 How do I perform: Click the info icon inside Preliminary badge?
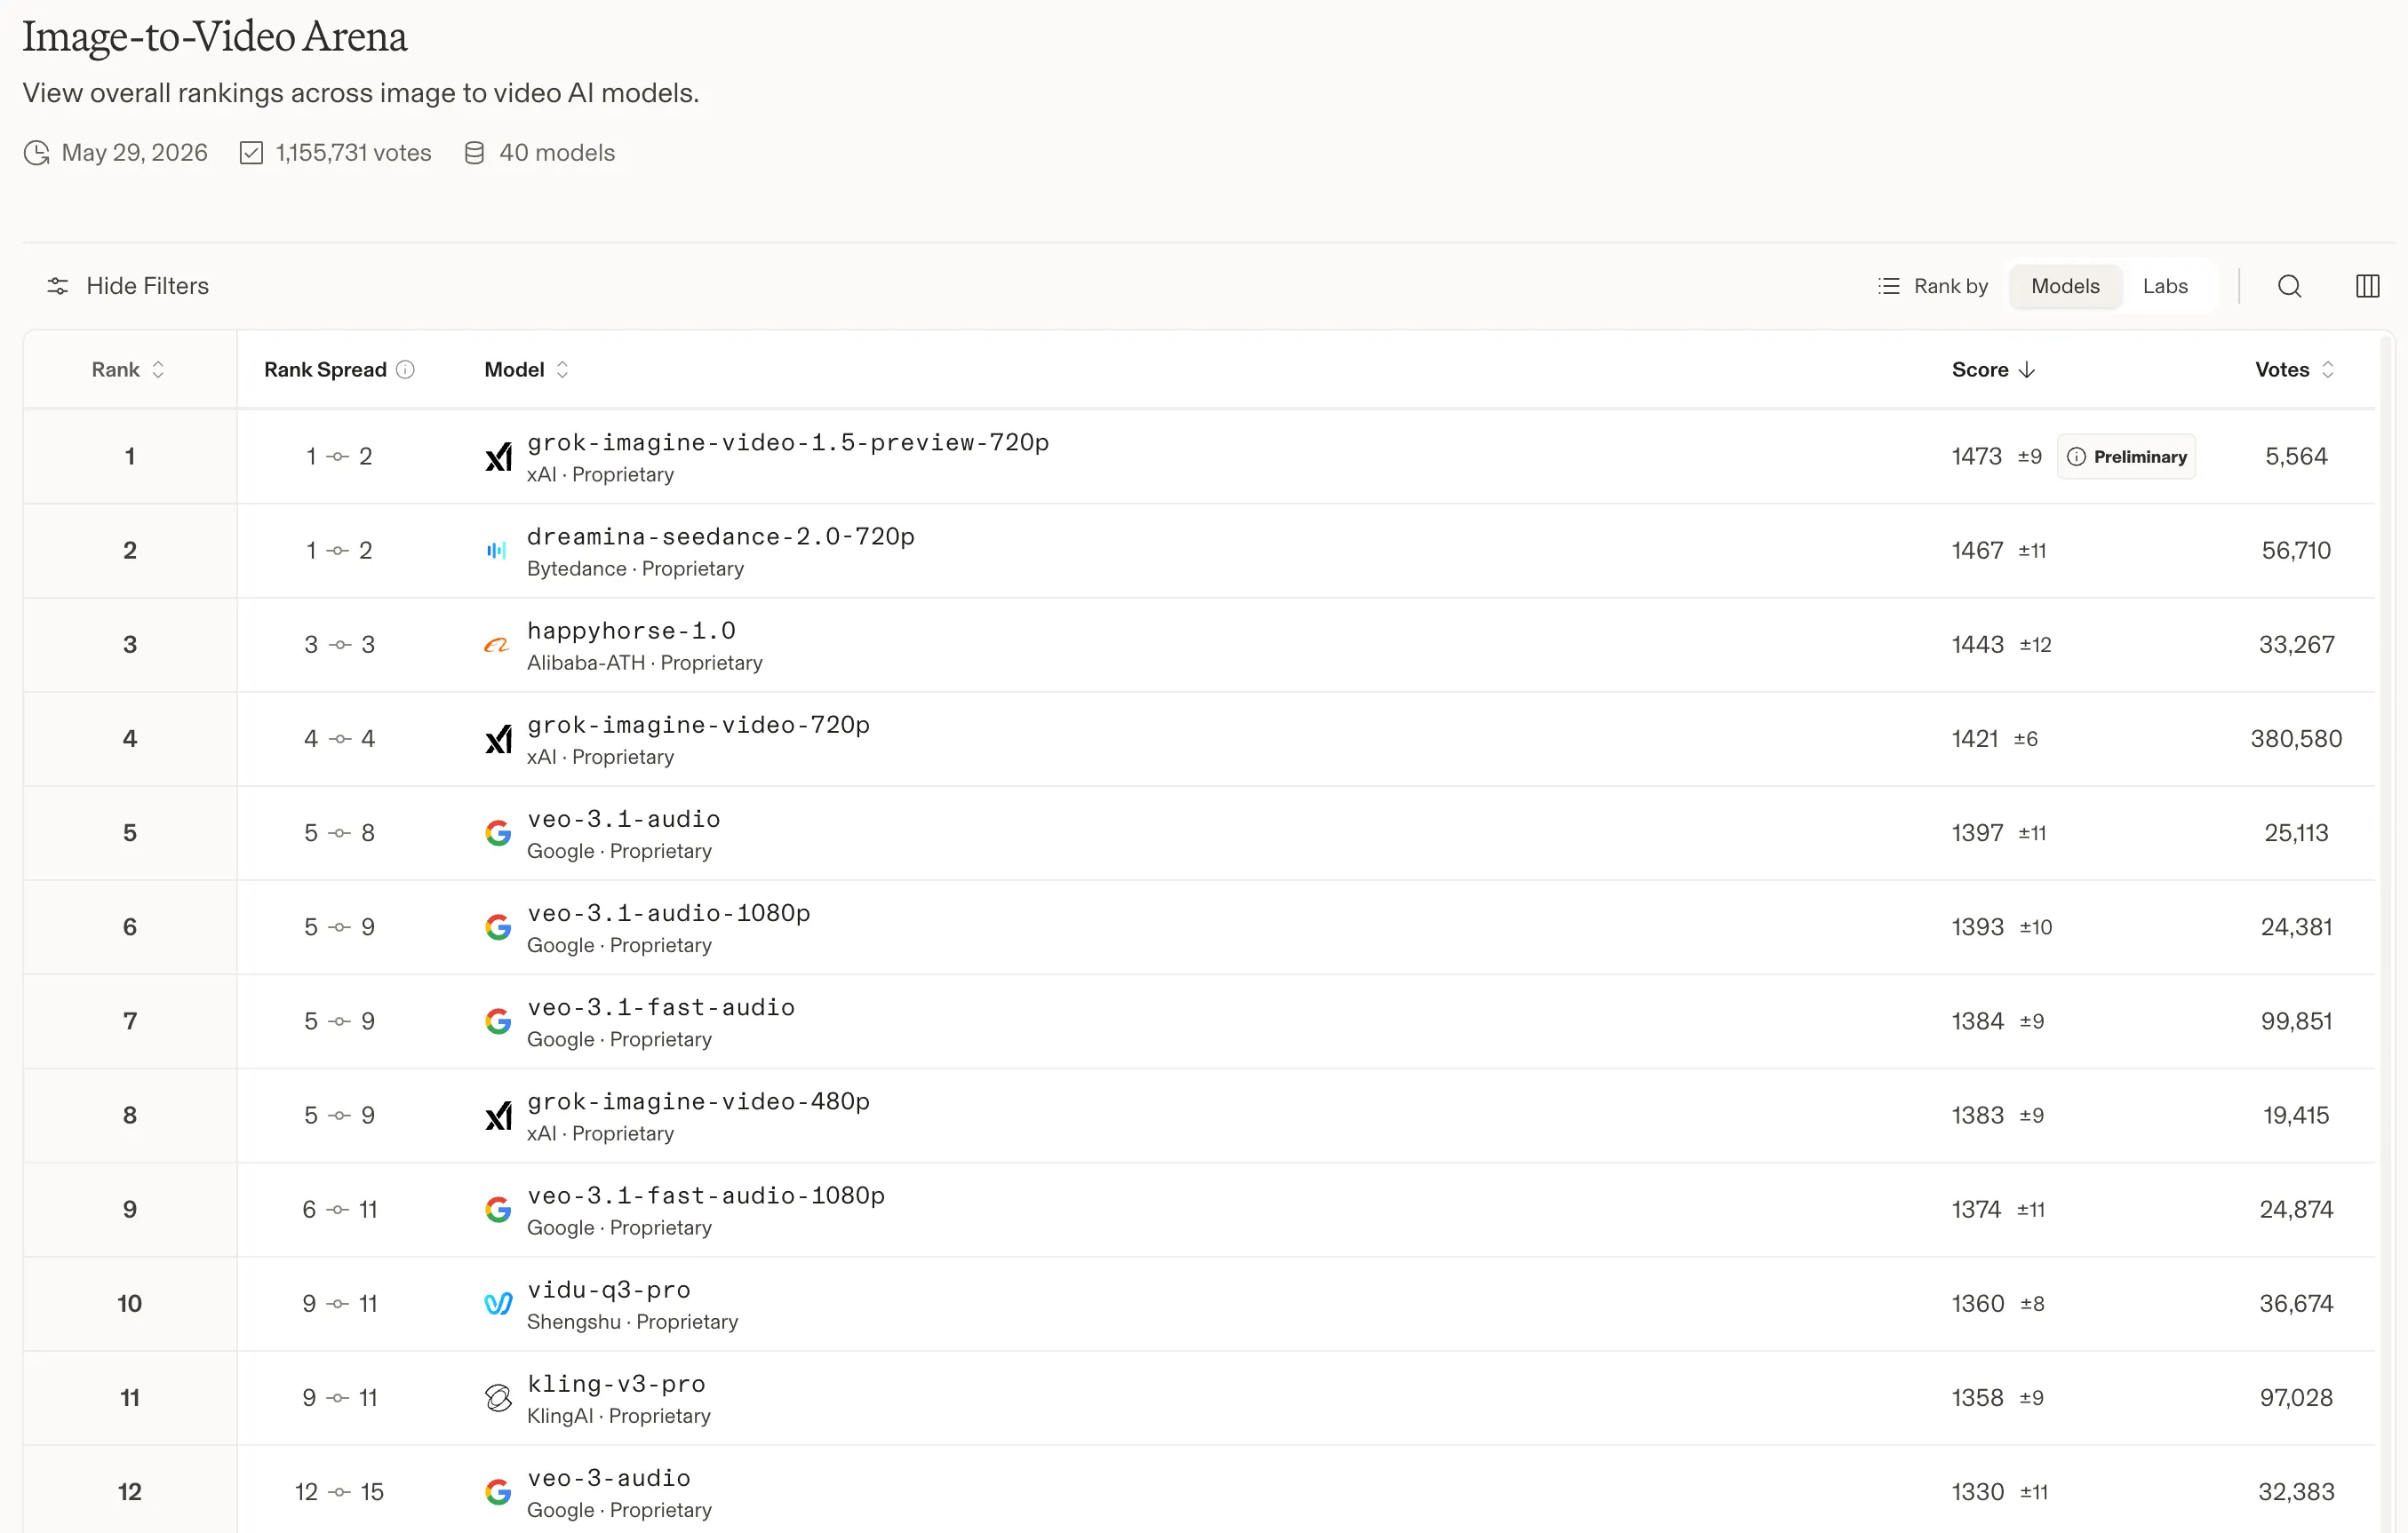(2076, 457)
